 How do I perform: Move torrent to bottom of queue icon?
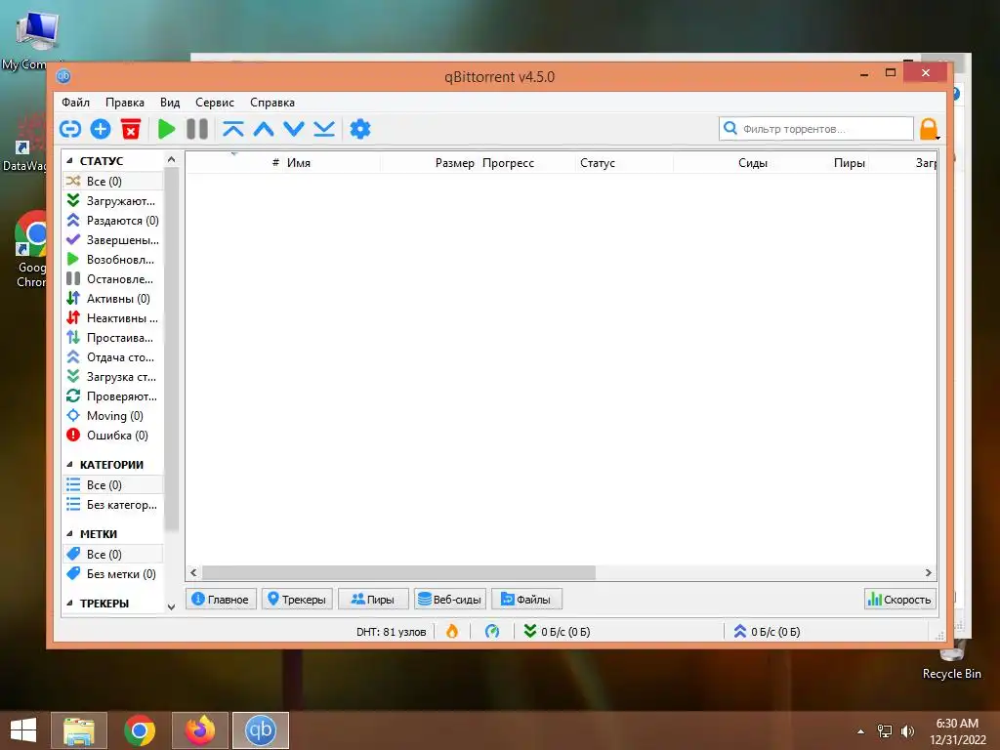(x=324, y=129)
